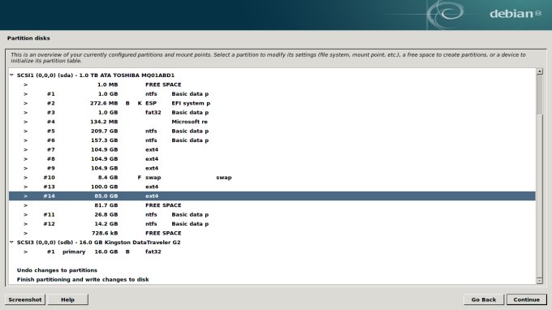This screenshot has height=310, width=552.
Task: Click the Screenshot button
Action: pos(25,299)
